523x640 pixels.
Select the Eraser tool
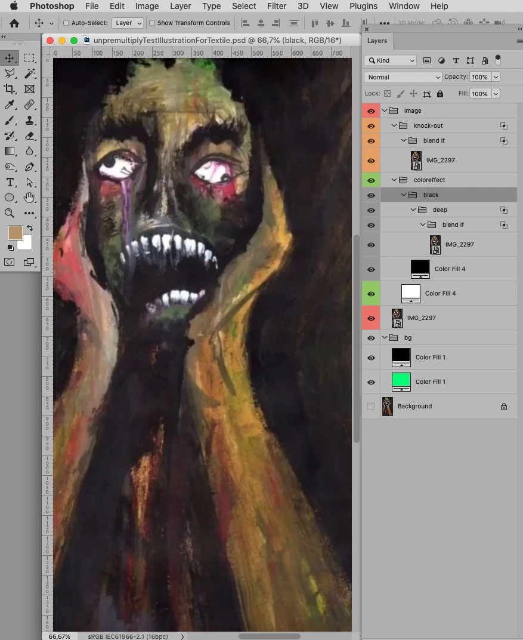(29, 136)
